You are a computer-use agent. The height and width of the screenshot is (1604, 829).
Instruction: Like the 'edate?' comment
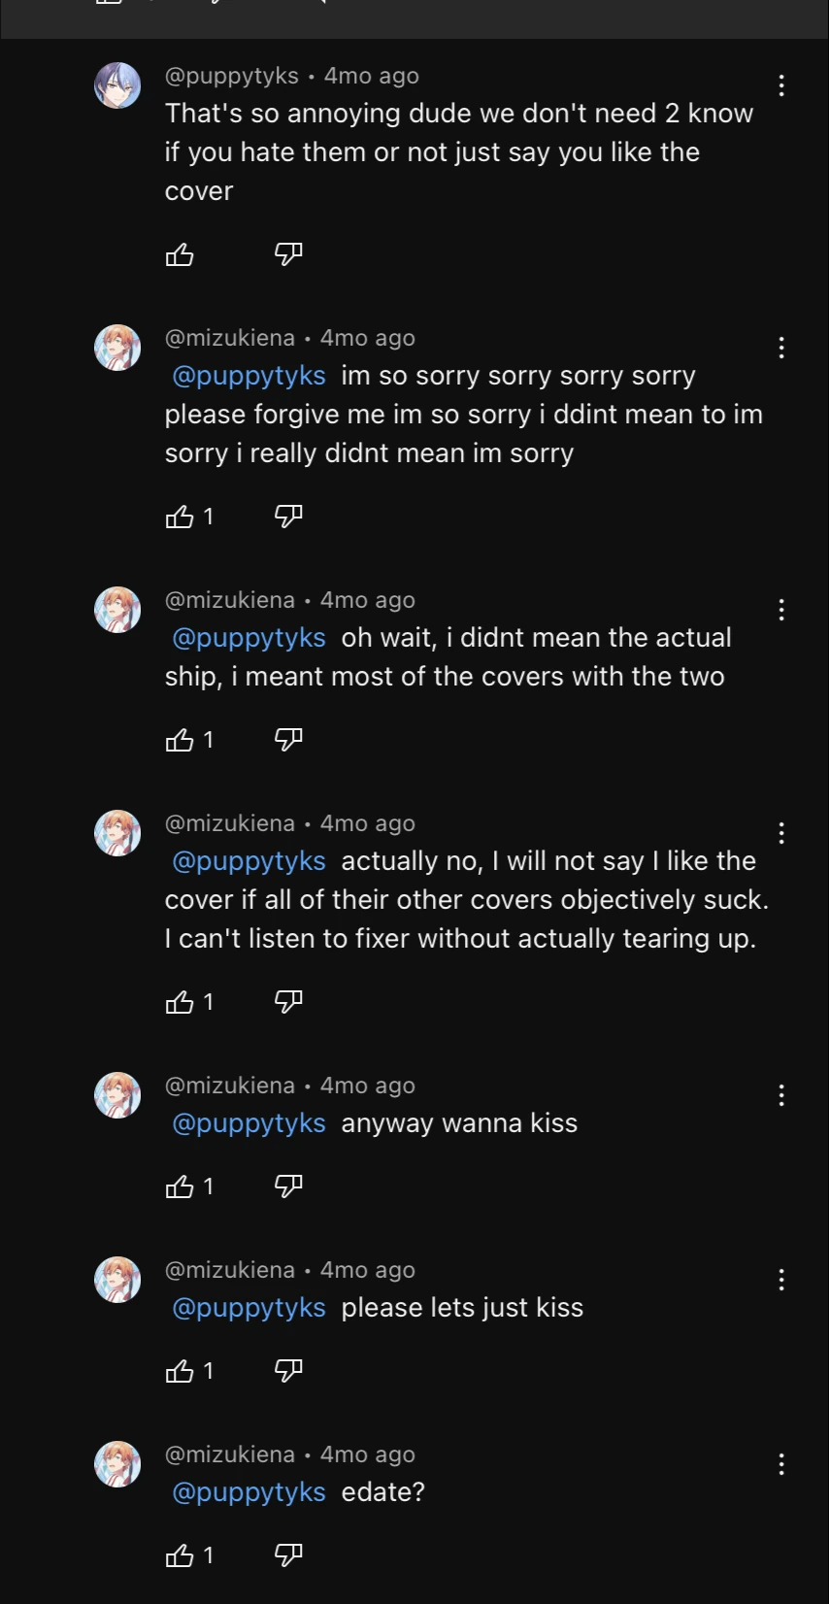[181, 1555]
